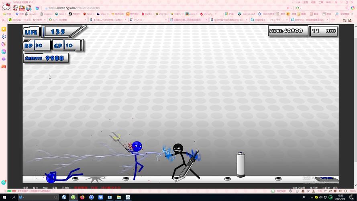Click the scrollbar down arrow
This screenshot has height=201, width=357.
355,185
